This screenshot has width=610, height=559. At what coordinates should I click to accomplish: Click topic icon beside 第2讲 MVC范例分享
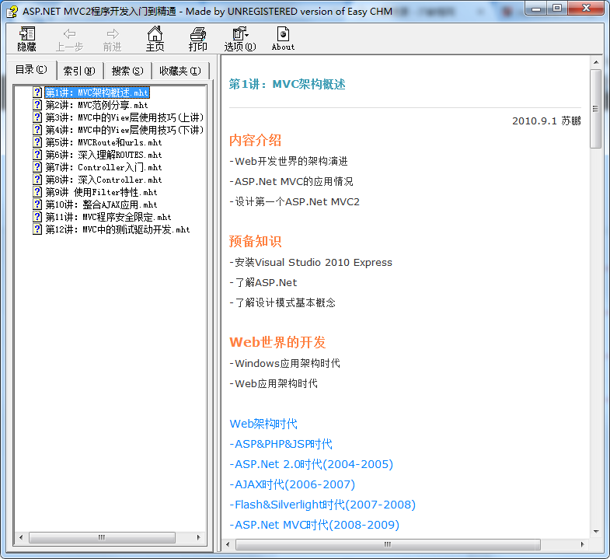(x=37, y=105)
